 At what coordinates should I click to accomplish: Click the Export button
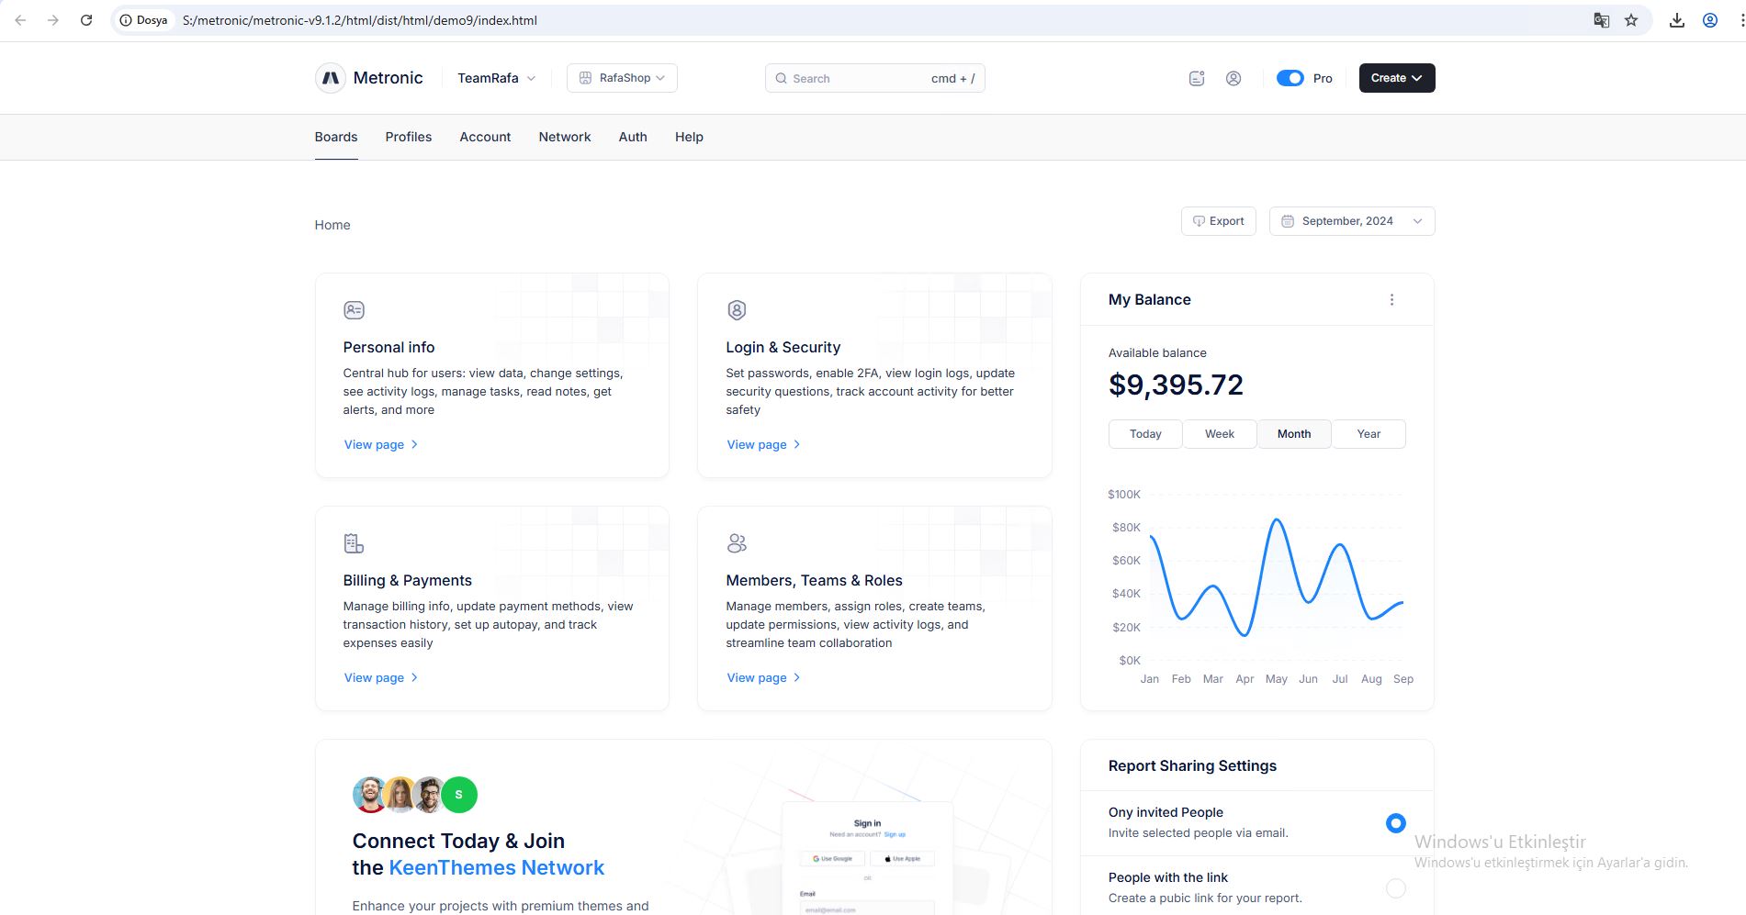pos(1218,221)
